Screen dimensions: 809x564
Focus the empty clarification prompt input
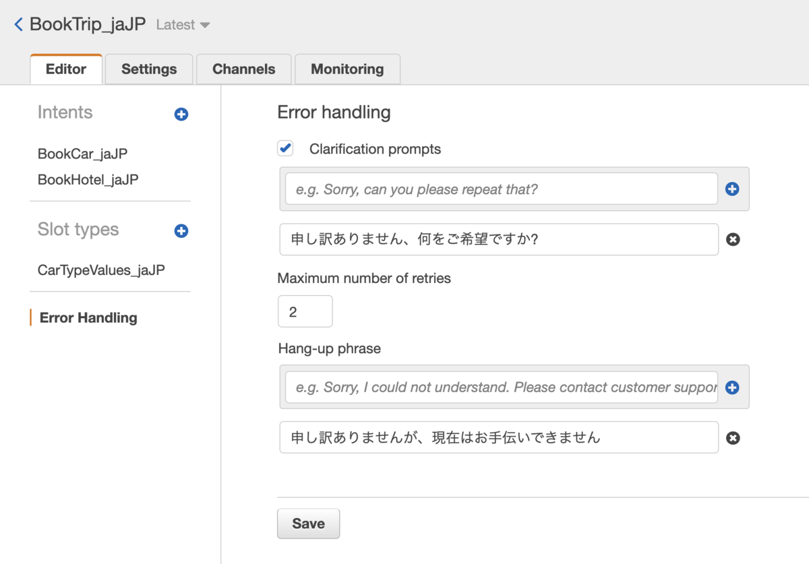click(x=501, y=189)
